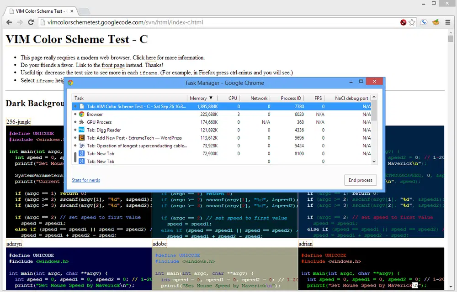The width and height of the screenshot is (457, 292).
Task: Sort by the Memory column header
Action: (x=202, y=98)
